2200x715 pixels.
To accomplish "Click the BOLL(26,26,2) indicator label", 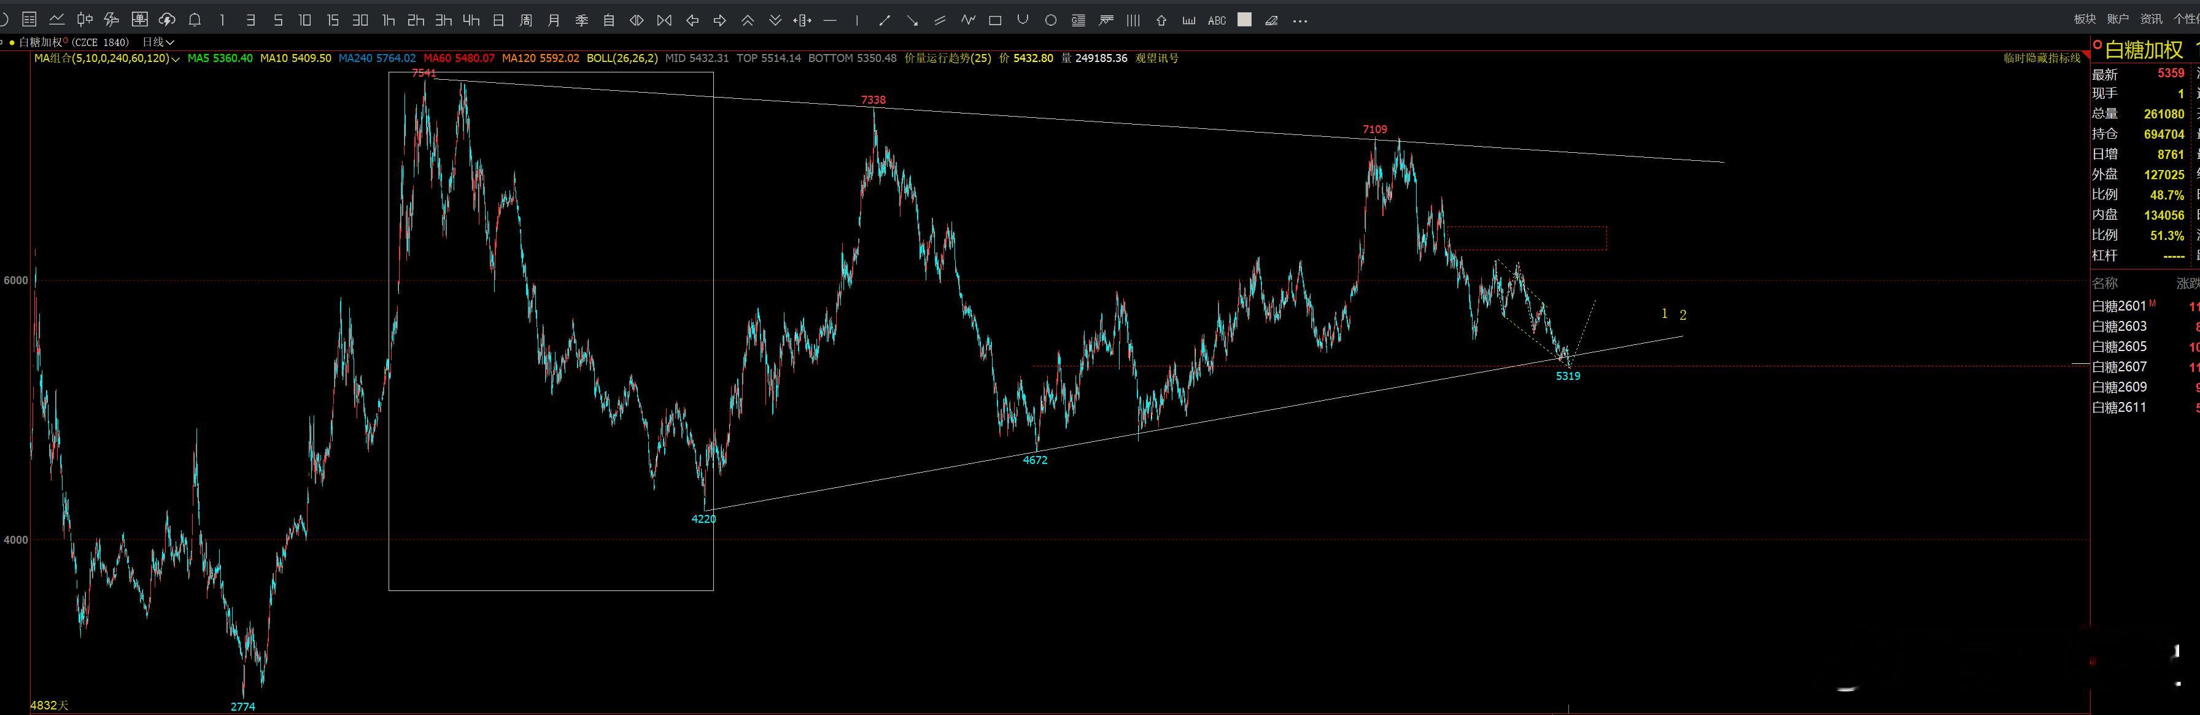I will [x=622, y=58].
